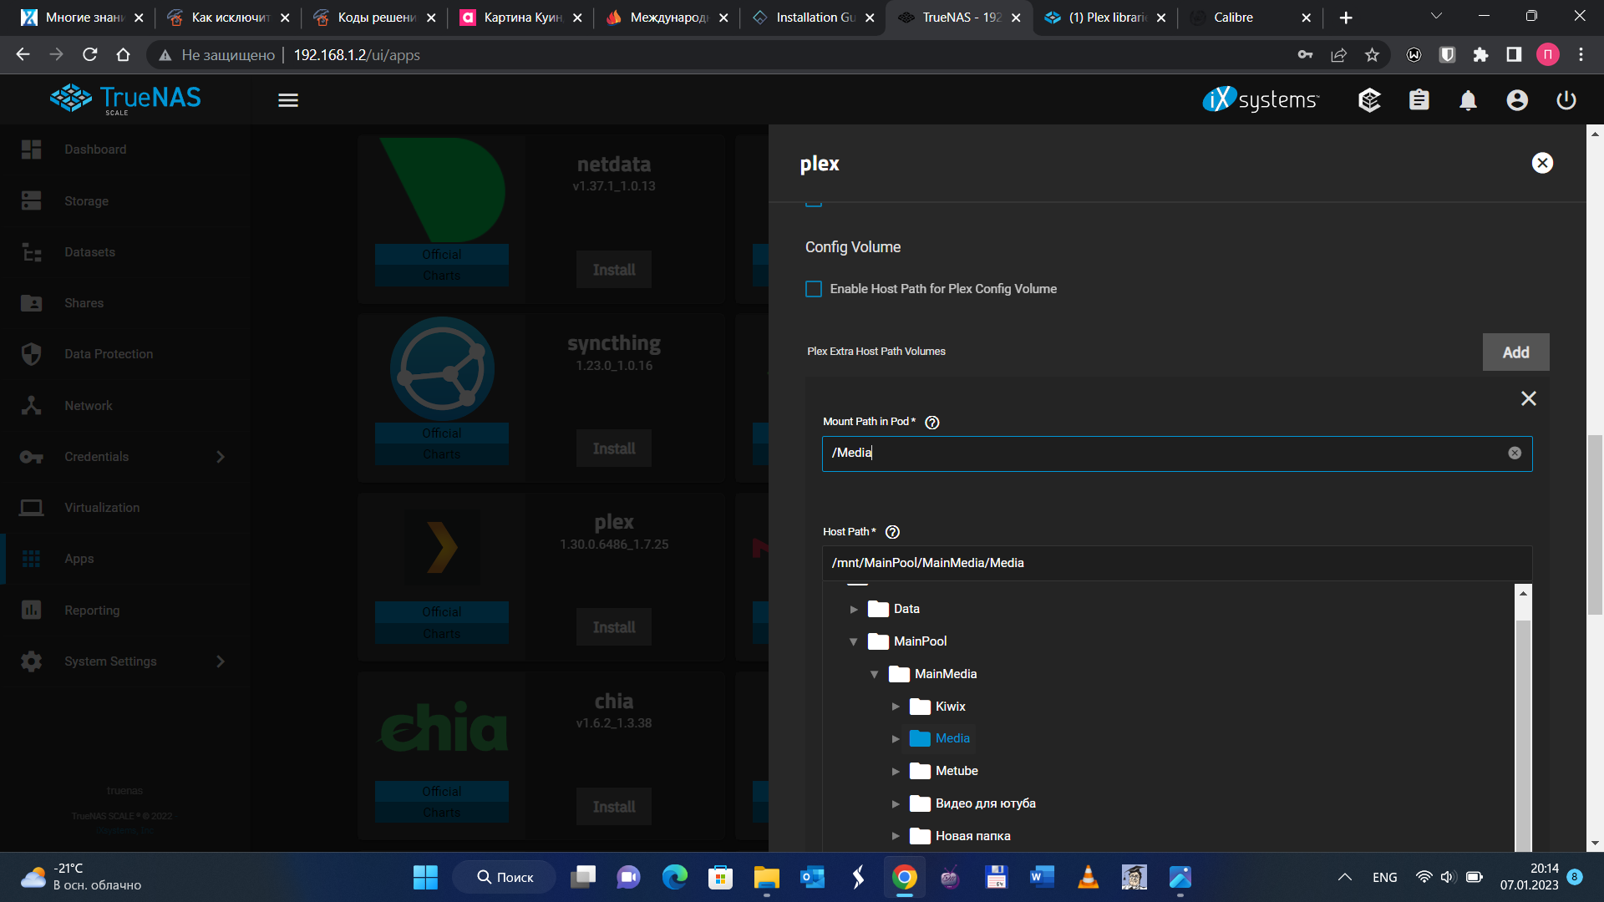Open Storage in sidebar
Viewport: 1604px width, 902px height.
point(125,201)
